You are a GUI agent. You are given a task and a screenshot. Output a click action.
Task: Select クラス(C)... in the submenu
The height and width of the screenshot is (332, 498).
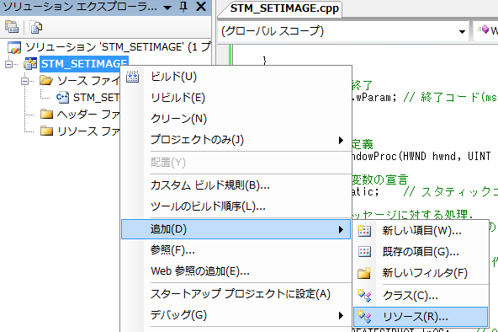coord(421,296)
